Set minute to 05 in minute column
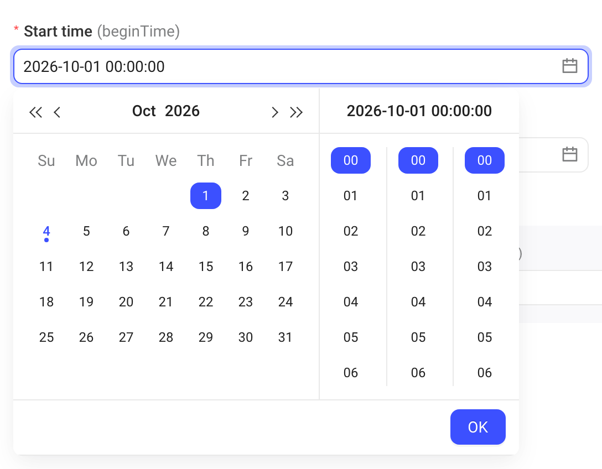This screenshot has width=602, height=469. coord(418,337)
